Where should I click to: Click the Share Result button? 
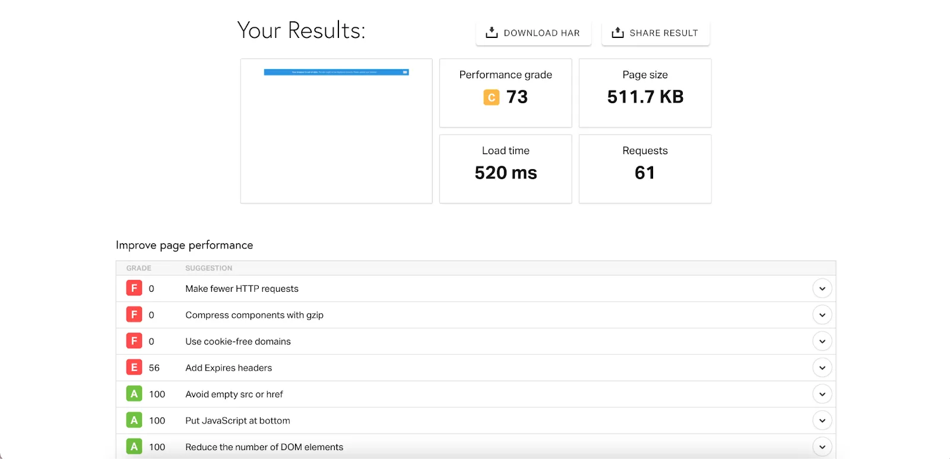click(x=655, y=33)
